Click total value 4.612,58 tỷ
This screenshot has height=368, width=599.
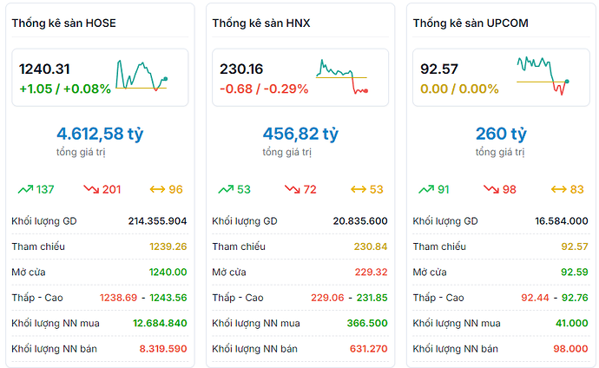[100, 134]
